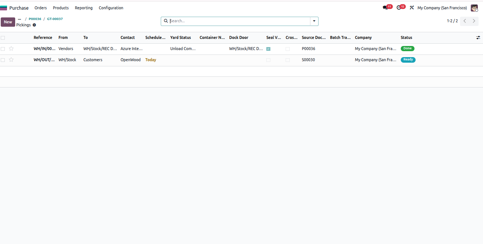Screen dimensions: 483x244
Task: Sort by Source Document column header
Action: tap(314, 37)
